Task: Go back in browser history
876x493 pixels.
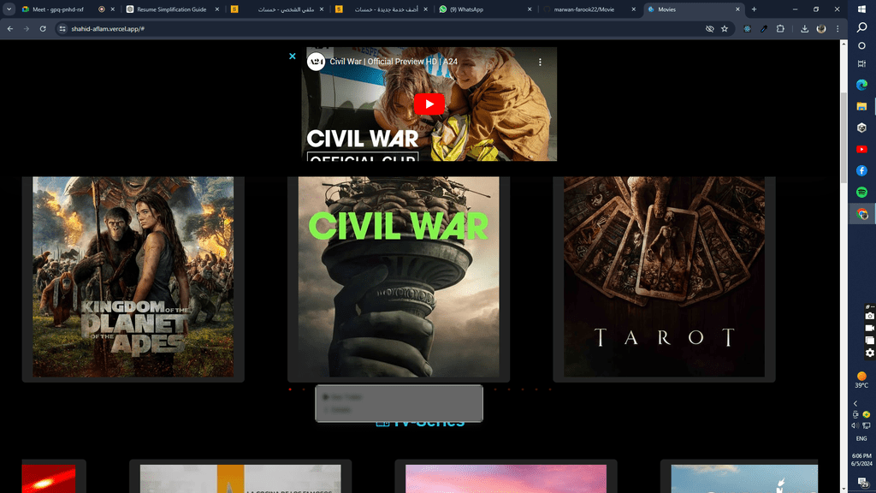Action: [x=10, y=28]
